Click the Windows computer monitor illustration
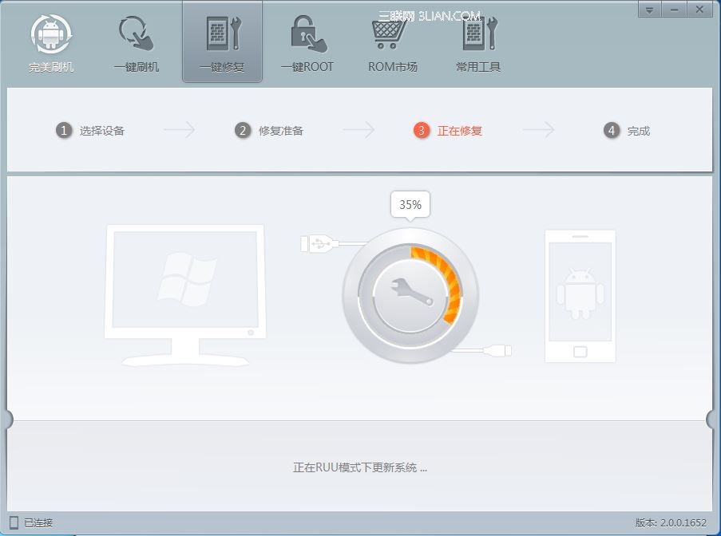721x536 pixels. (x=185, y=295)
